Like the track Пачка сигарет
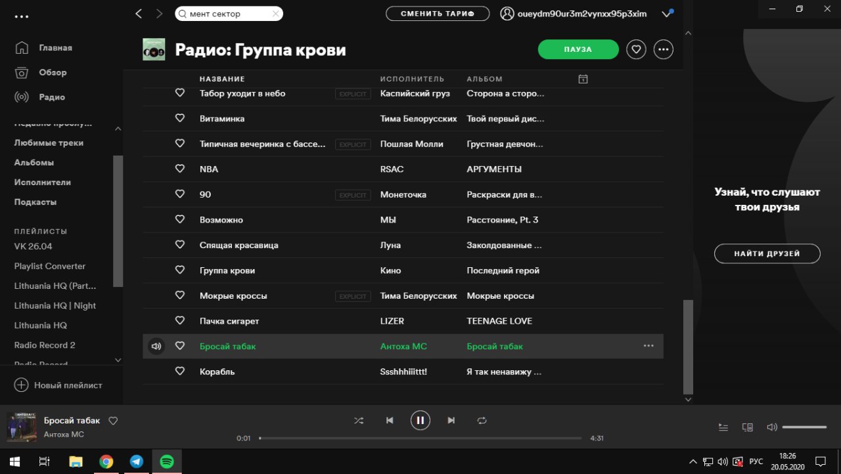The width and height of the screenshot is (841, 474). pos(179,320)
